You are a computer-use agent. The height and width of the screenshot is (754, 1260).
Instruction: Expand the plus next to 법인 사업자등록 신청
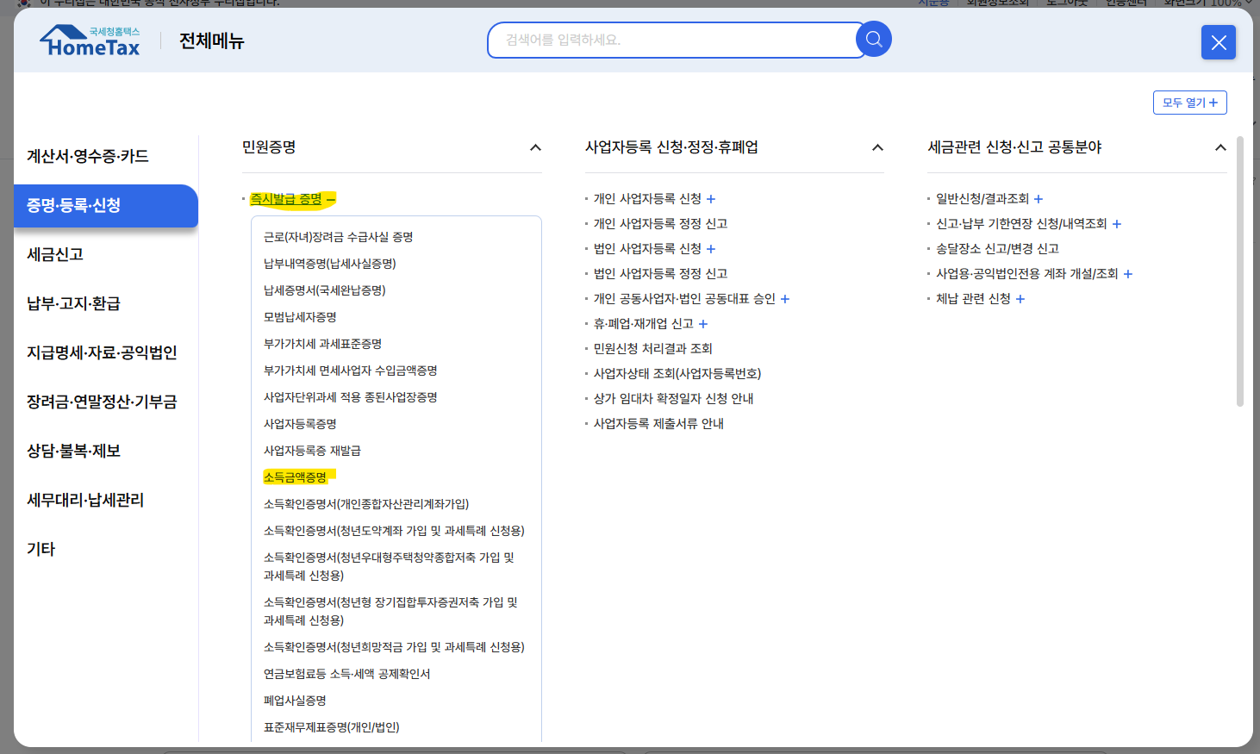pos(711,249)
